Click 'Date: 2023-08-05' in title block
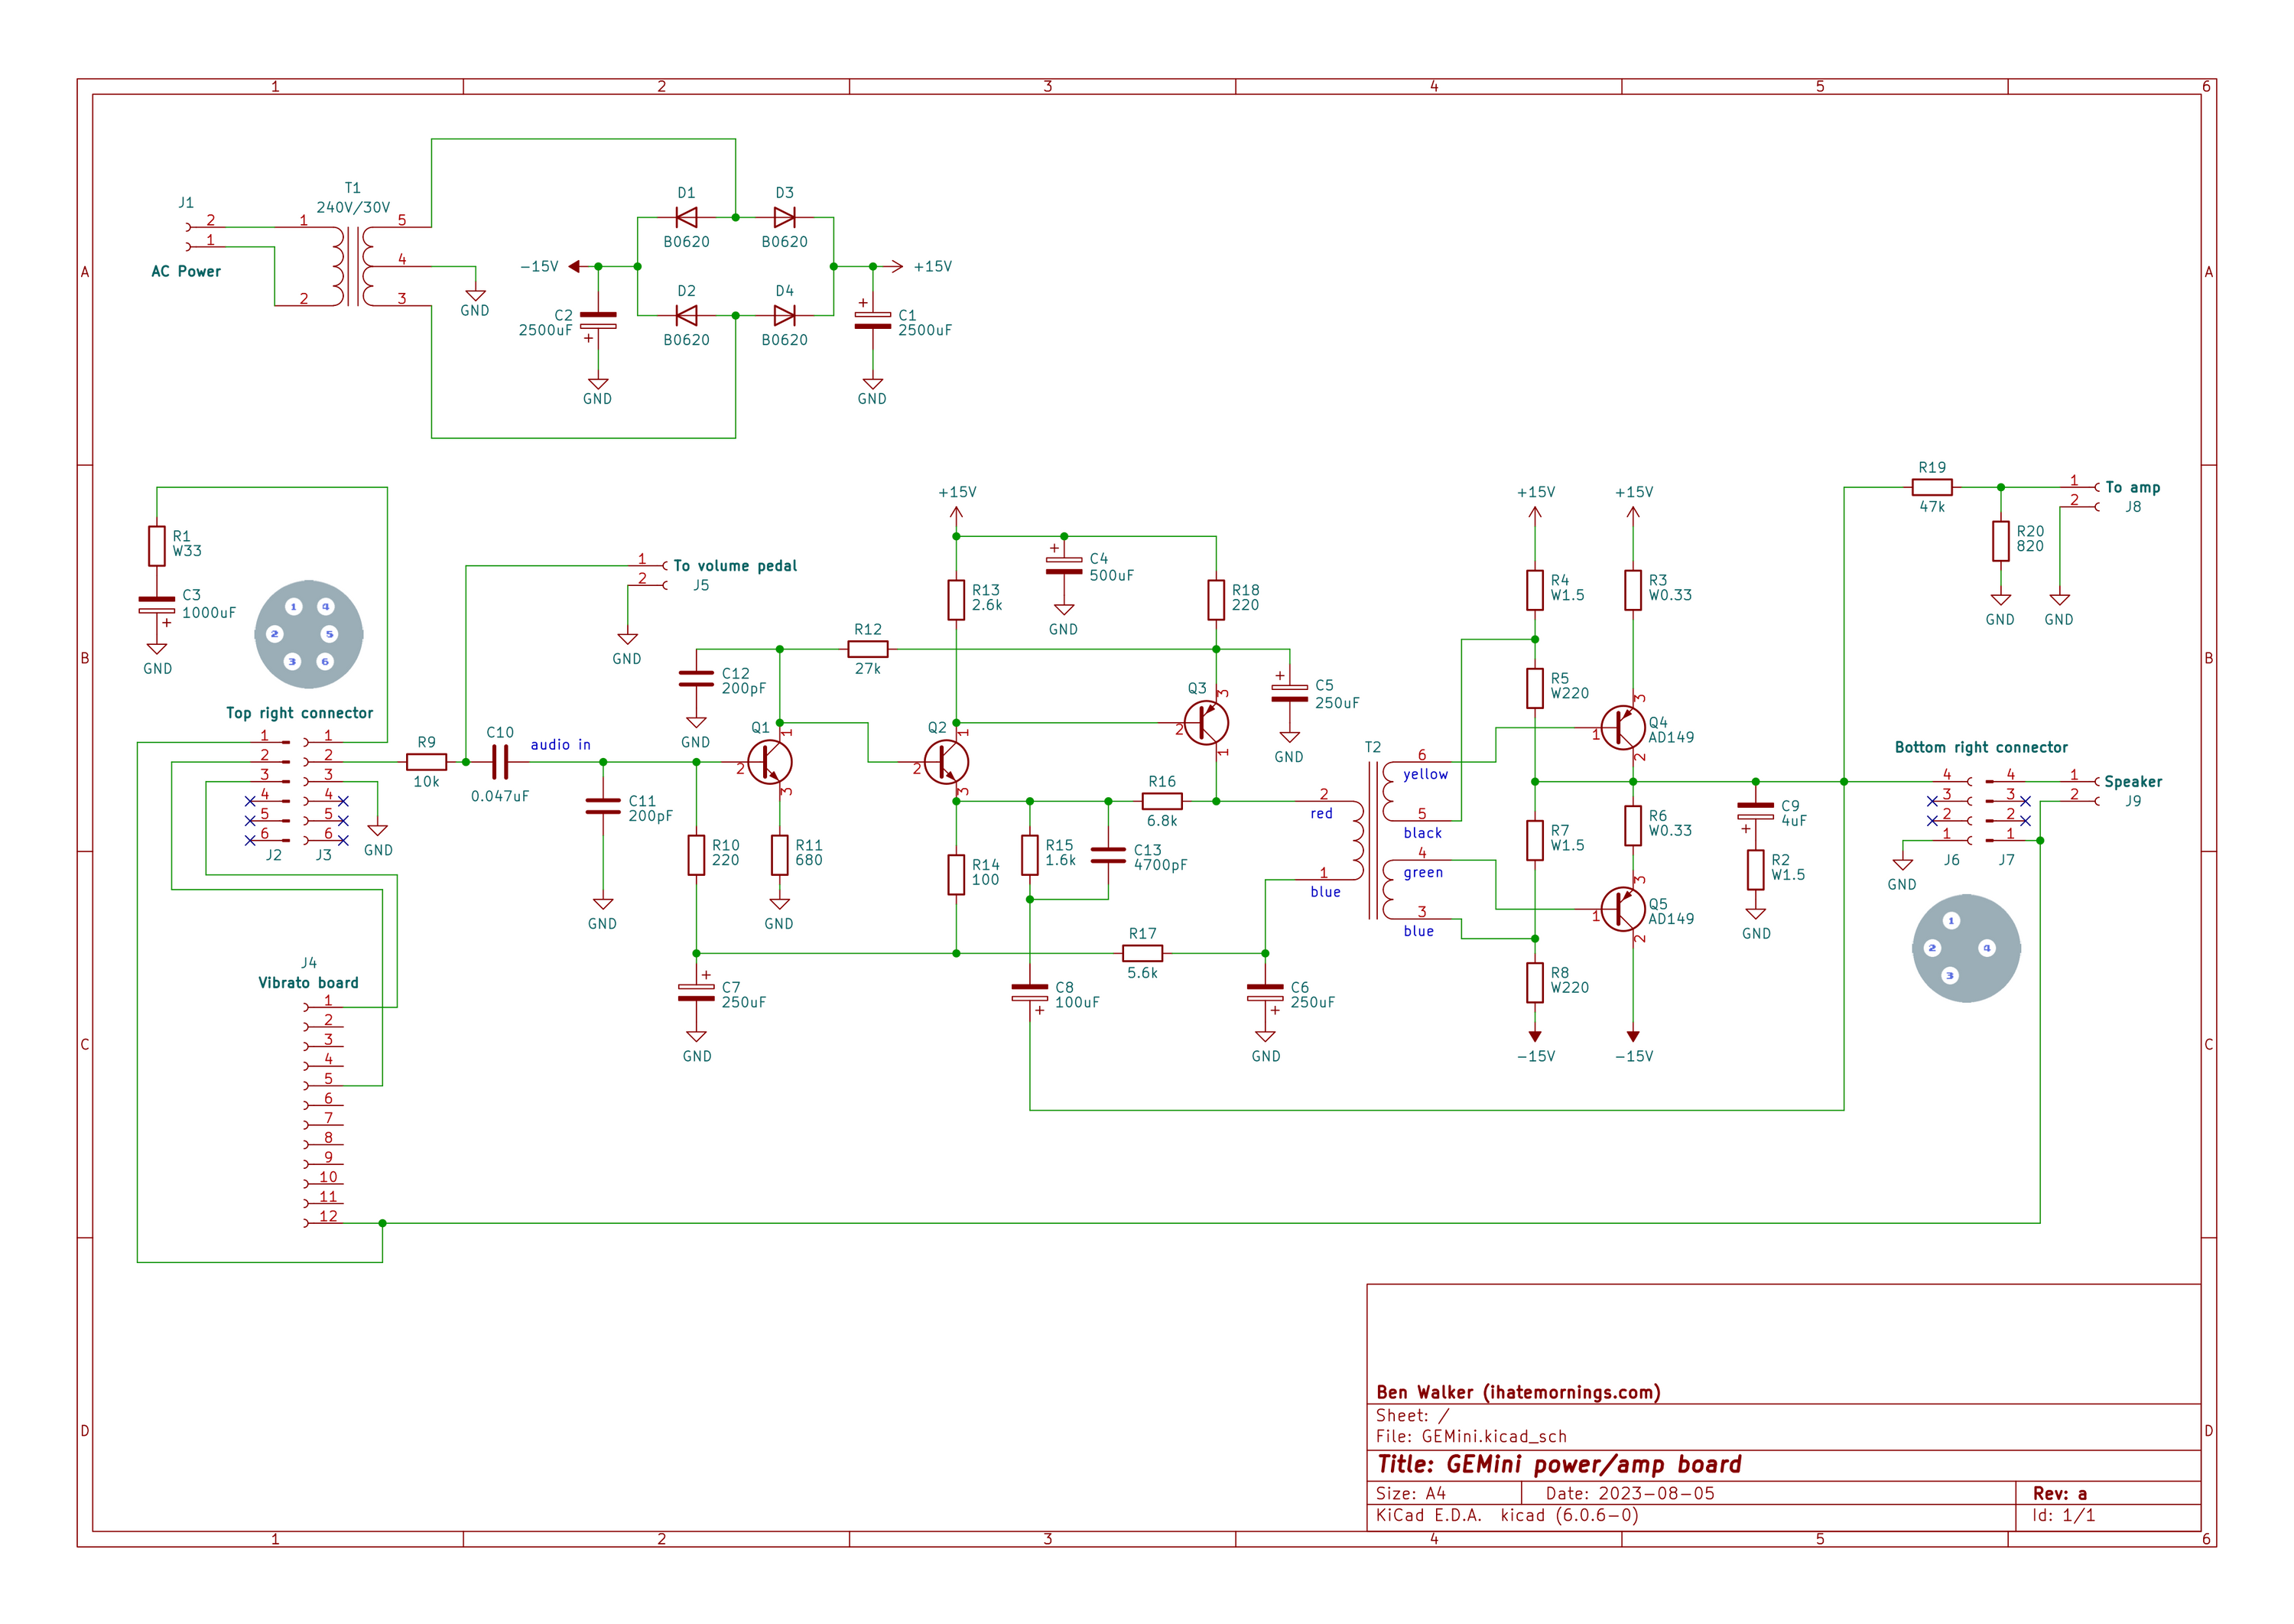Screen dimensions: 2294x1624 pyautogui.click(x=1630, y=1493)
